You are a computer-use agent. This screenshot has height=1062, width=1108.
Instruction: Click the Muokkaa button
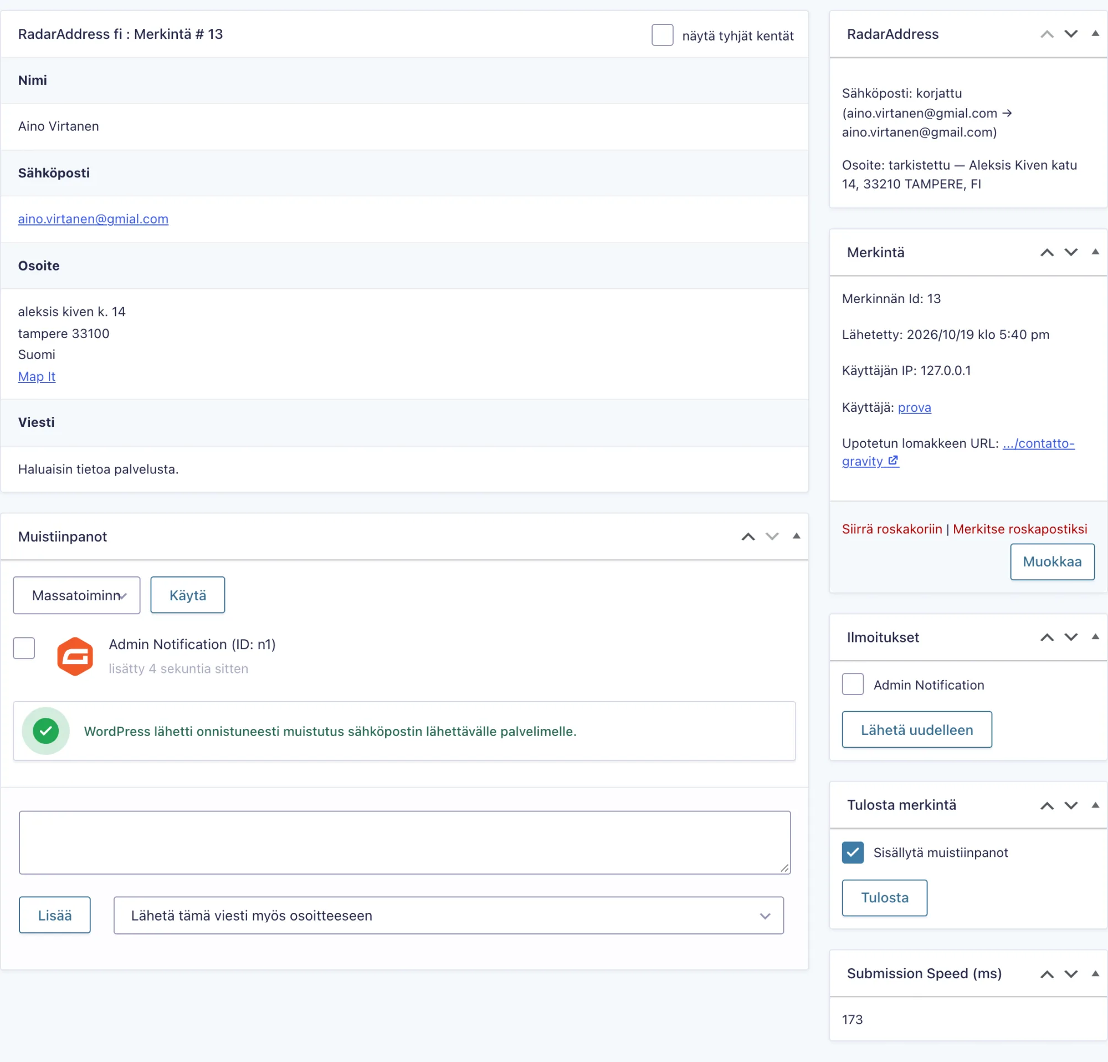click(1052, 561)
